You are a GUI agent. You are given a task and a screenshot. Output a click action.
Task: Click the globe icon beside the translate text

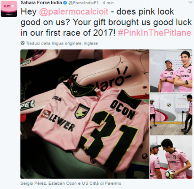click(x=23, y=43)
